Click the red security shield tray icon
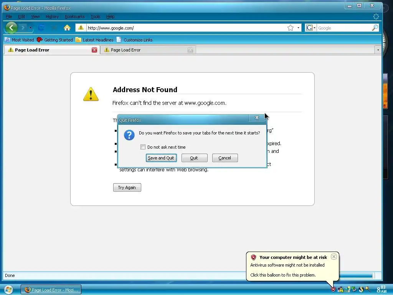The width and height of the screenshot is (393, 295). pos(333,290)
